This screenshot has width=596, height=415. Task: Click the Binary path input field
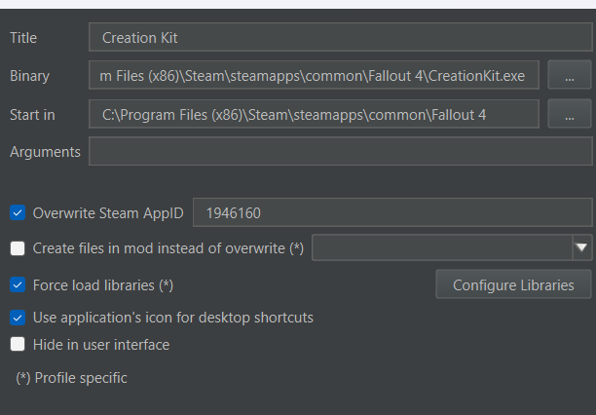click(x=314, y=75)
